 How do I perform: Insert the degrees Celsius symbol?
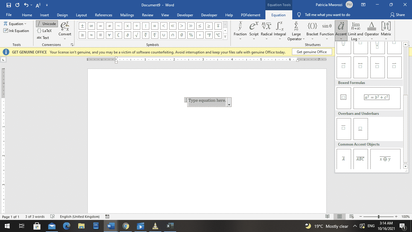[218, 35]
